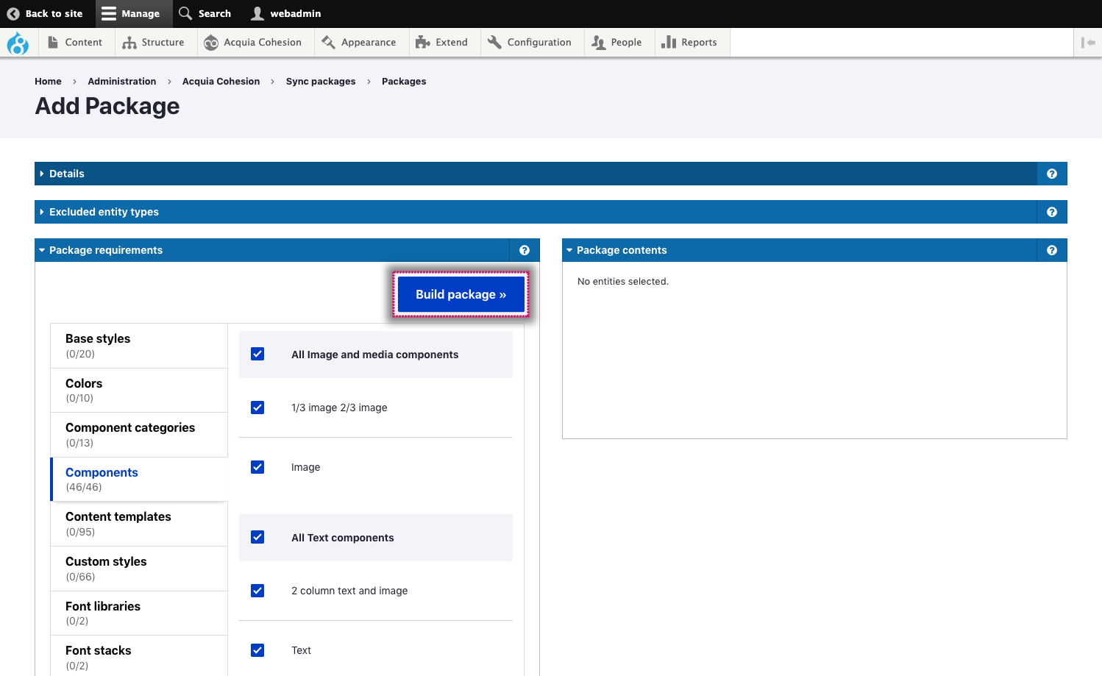Click the Drupal logo home icon
This screenshot has height=676, width=1102.
point(18,43)
